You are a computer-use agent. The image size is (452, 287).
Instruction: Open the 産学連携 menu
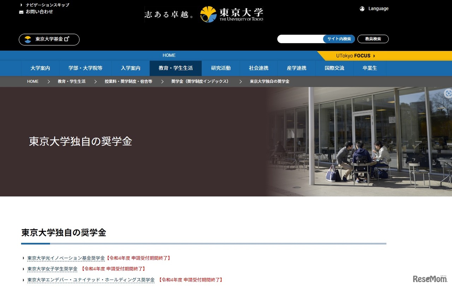click(x=297, y=68)
